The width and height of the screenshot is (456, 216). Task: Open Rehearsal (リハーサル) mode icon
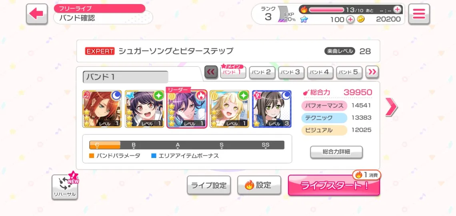tap(65, 186)
